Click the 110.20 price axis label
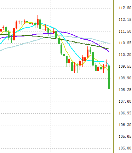The image size is (132, 153). point(125,55)
